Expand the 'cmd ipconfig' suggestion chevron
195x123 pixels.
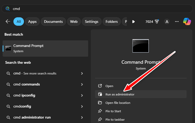tap(82, 95)
